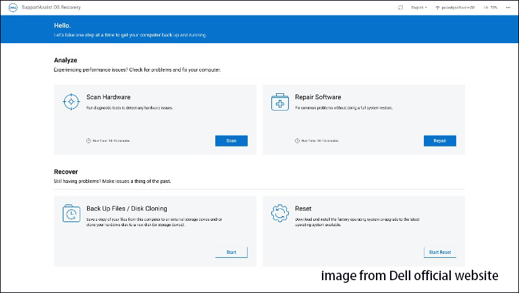The image size is (519, 293).
Task: Click the Scan Hardware run time clock icon
Action: (x=88, y=140)
